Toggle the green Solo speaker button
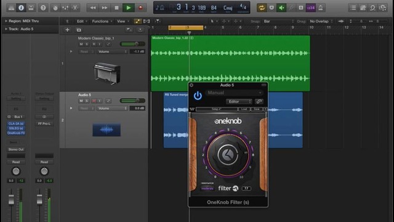Viewport: 394px width, 222px height. [x=281, y=8]
